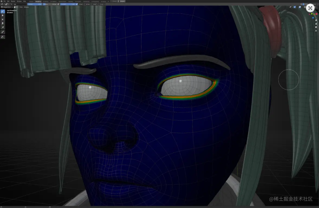Open the Add blend mode dropdown
This screenshot has width=319, height=208.
point(20,4)
